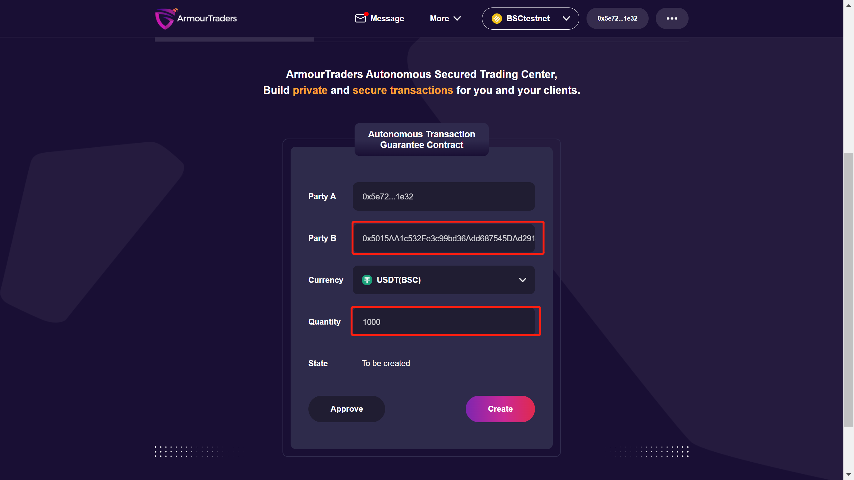
Task: Click the ArmourTraders shield logo
Action: [165, 18]
